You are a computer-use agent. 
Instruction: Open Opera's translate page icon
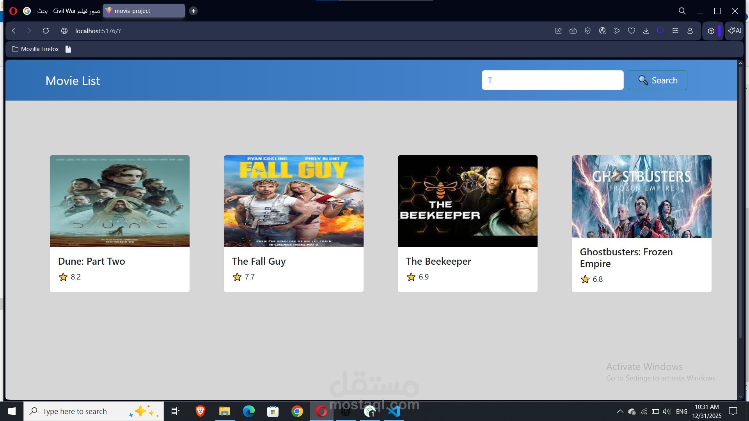602,31
